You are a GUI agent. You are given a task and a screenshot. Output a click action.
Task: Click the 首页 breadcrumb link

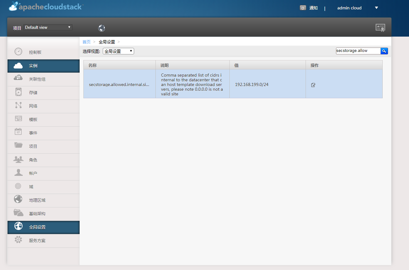click(87, 42)
